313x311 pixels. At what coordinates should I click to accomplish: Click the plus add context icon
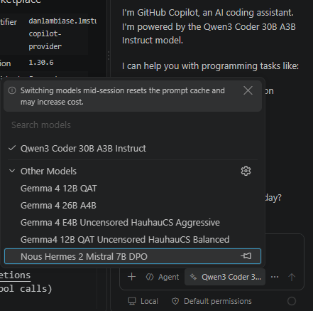(x=131, y=277)
